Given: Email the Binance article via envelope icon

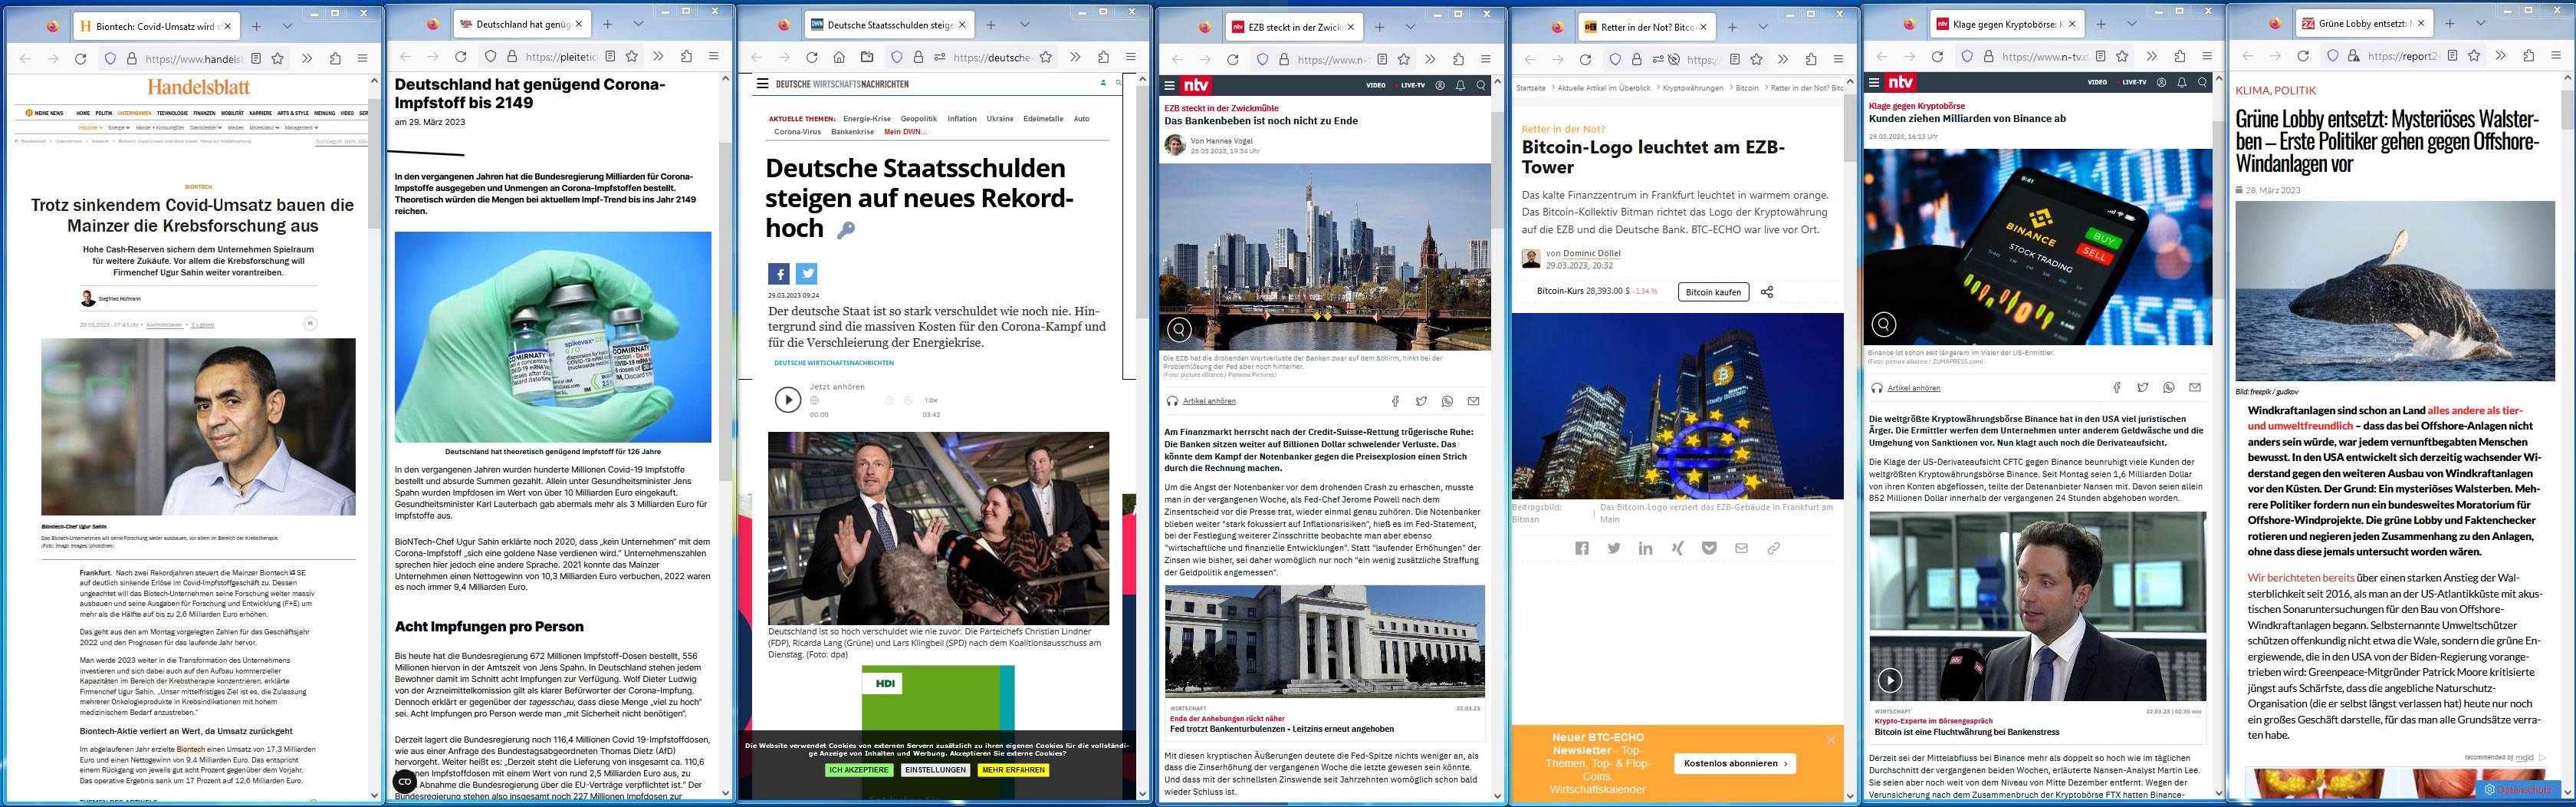Looking at the screenshot, I should click(2194, 387).
